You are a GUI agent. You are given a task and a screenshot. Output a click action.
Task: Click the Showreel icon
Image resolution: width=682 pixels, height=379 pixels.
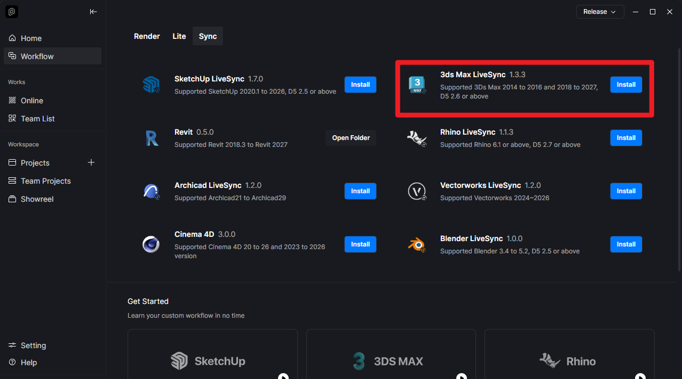12,199
